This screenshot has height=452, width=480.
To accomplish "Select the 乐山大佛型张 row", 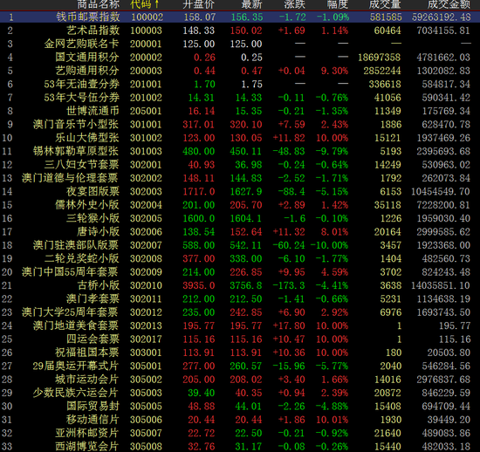I will tap(240, 138).
